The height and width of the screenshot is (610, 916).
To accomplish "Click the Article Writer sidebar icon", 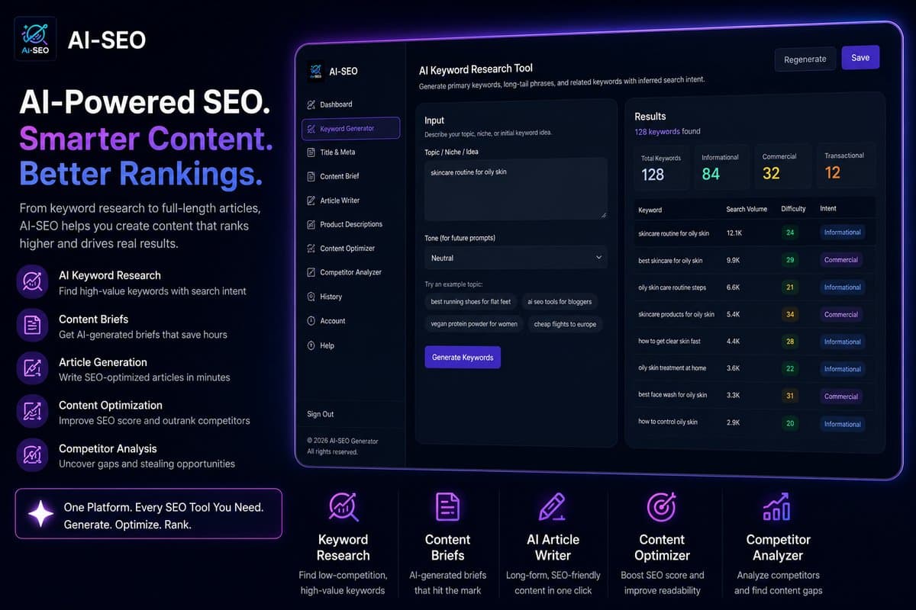I will tap(311, 201).
